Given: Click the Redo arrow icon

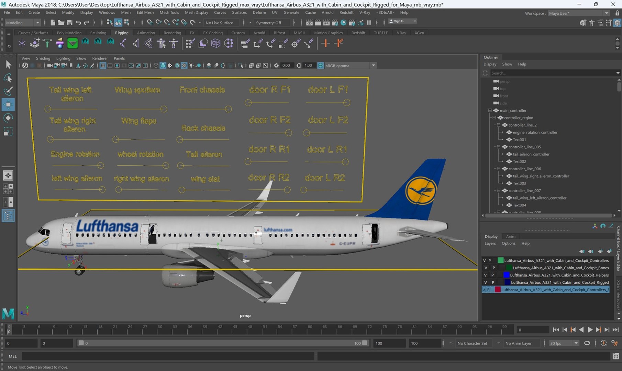Looking at the screenshot, I should pos(86,23).
